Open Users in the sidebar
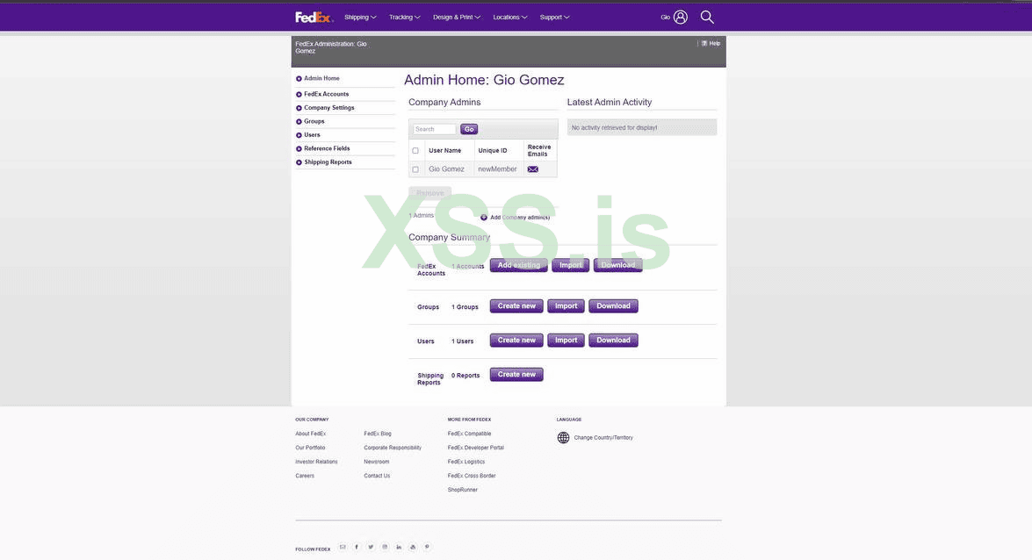This screenshot has height=560, width=1032. tap(312, 135)
